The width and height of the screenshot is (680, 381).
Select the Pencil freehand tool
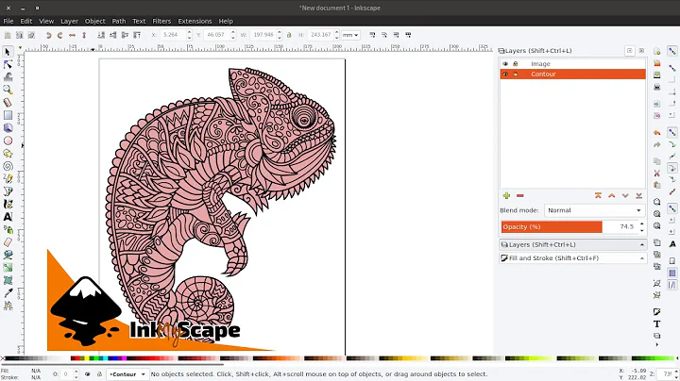coord(8,178)
